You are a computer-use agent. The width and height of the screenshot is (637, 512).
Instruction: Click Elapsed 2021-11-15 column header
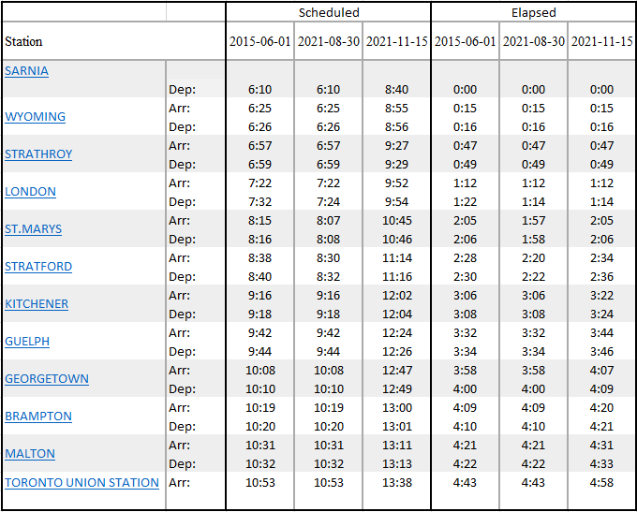[x=602, y=42]
